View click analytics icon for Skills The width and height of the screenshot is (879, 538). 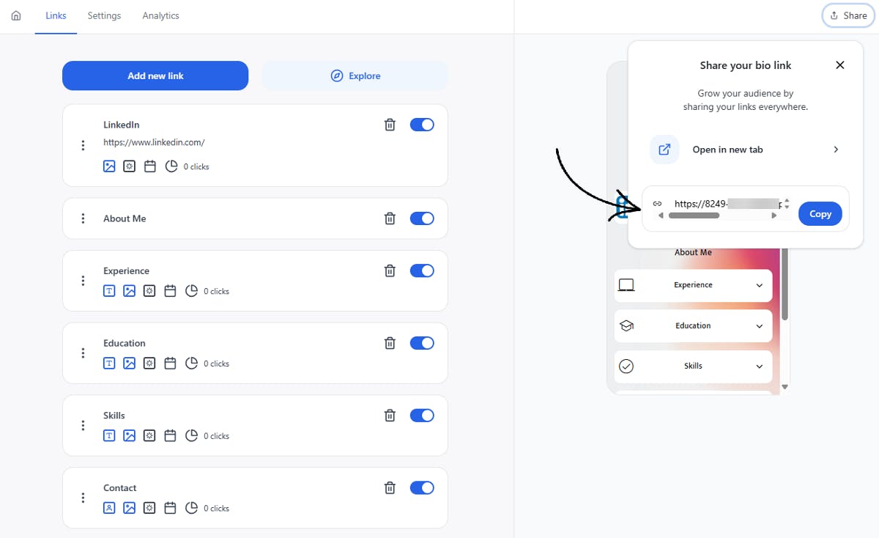(x=192, y=436)
